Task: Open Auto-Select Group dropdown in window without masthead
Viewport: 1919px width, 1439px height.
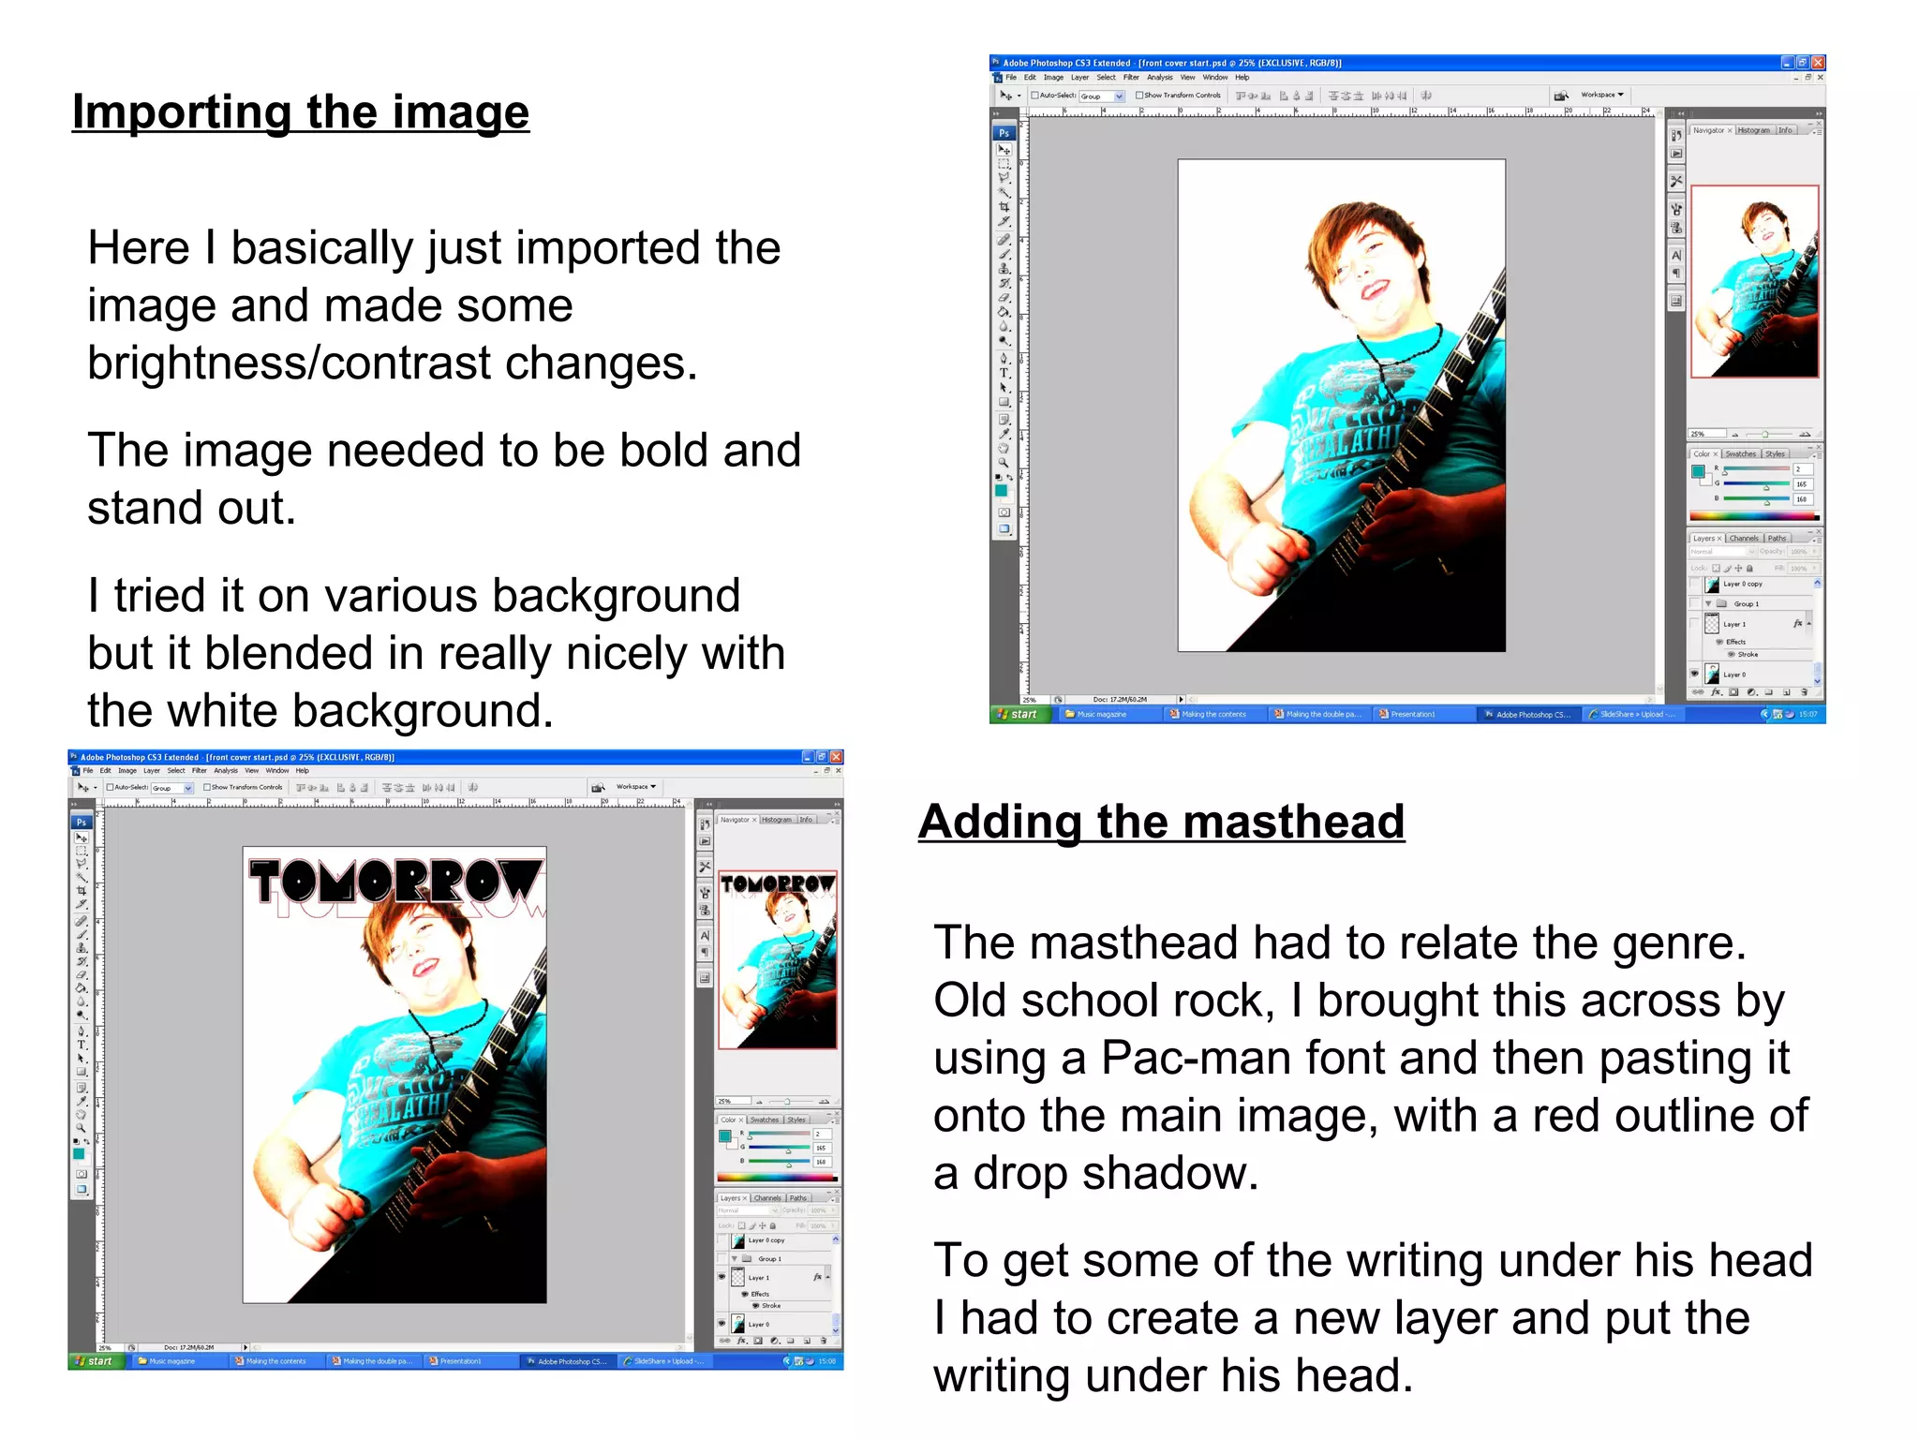Action: coord(1119,96)
